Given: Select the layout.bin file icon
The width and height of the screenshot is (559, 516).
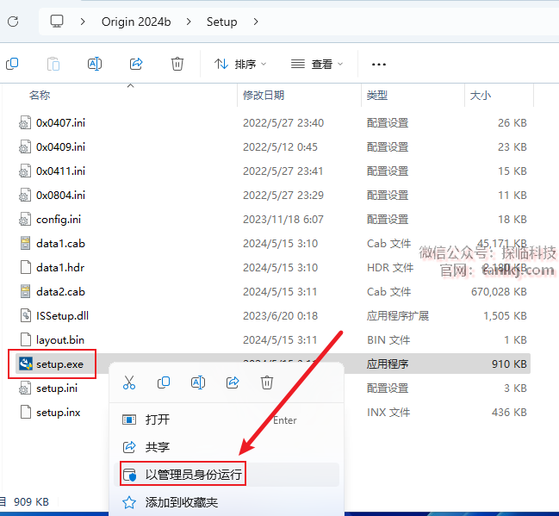Looking at the screenshot, I should point(25,340).
